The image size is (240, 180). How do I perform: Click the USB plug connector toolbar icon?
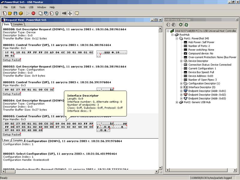click(64, 13)
